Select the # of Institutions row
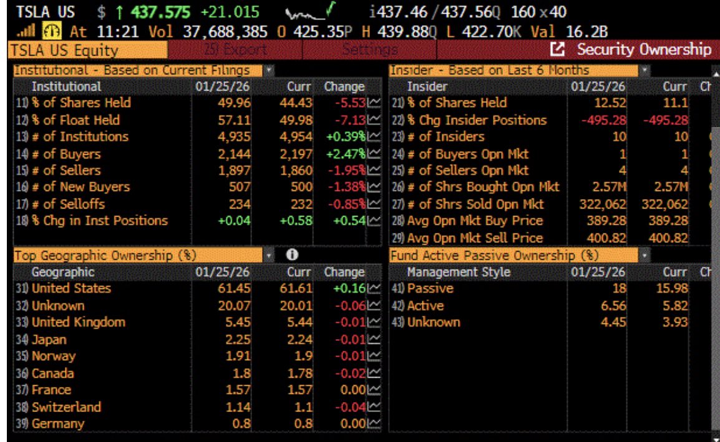 pos(197,137)
